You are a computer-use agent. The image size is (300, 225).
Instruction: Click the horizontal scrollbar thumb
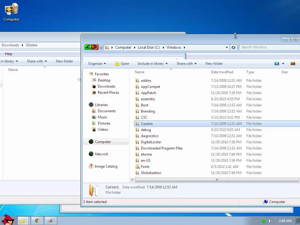click(217, 180)
